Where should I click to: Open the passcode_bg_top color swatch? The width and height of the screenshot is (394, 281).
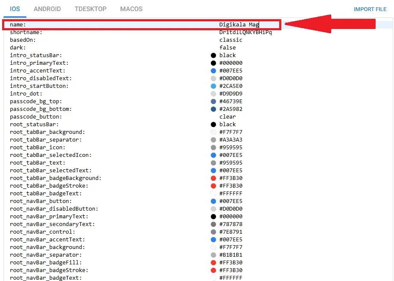213,101
